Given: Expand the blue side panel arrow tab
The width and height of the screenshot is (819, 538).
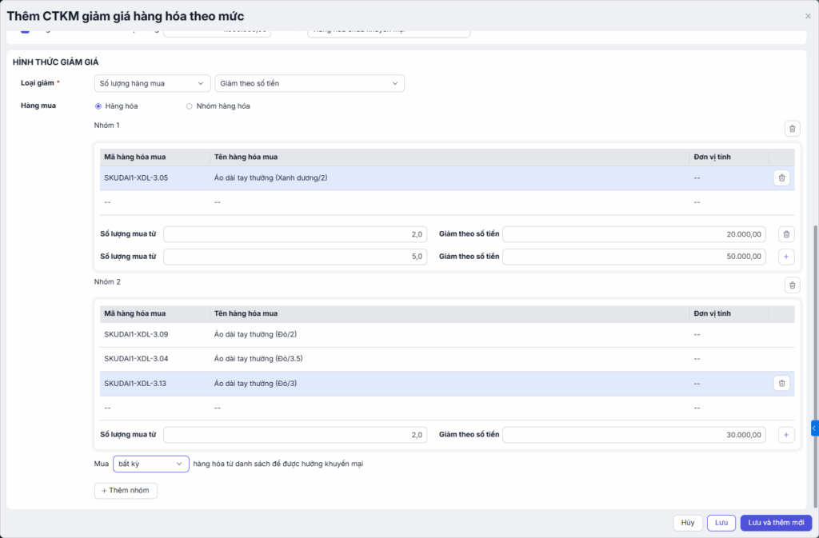Looking at the screenshot, I should pyautogui.click(x=814, y=428).
